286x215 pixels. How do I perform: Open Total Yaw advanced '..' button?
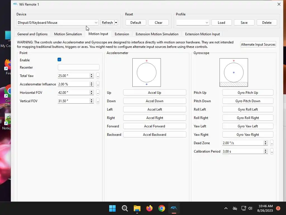point(98,76)
